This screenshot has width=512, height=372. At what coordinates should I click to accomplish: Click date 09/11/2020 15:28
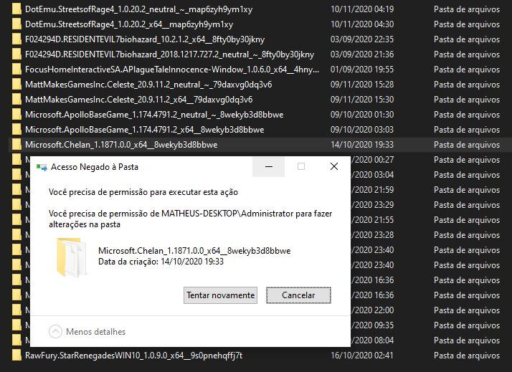(x=362, y=85)
